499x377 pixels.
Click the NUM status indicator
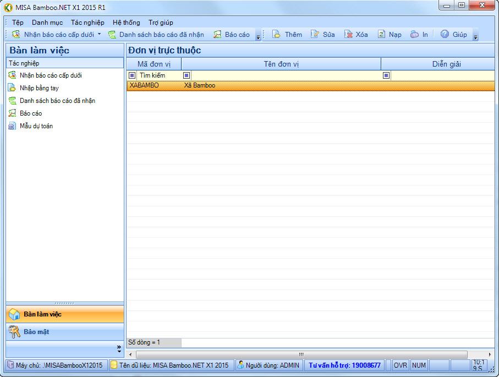419,365
